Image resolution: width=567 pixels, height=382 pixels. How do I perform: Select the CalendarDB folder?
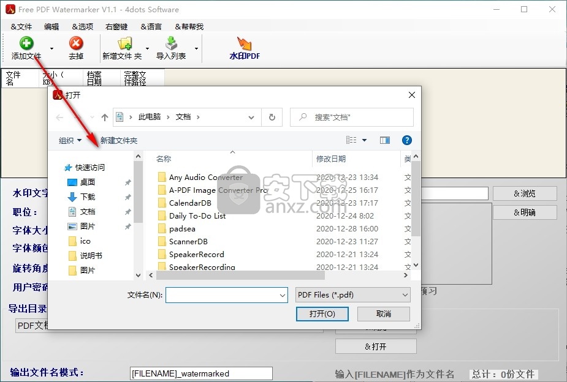[x=185, y=203]
